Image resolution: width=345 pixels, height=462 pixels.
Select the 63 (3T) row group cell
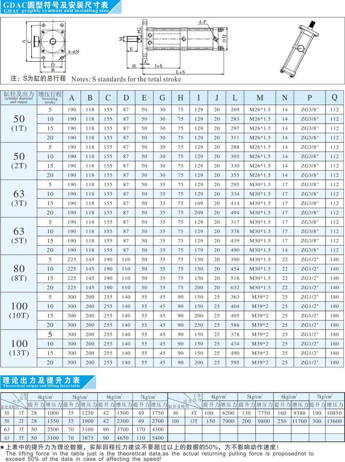point(19,198)
